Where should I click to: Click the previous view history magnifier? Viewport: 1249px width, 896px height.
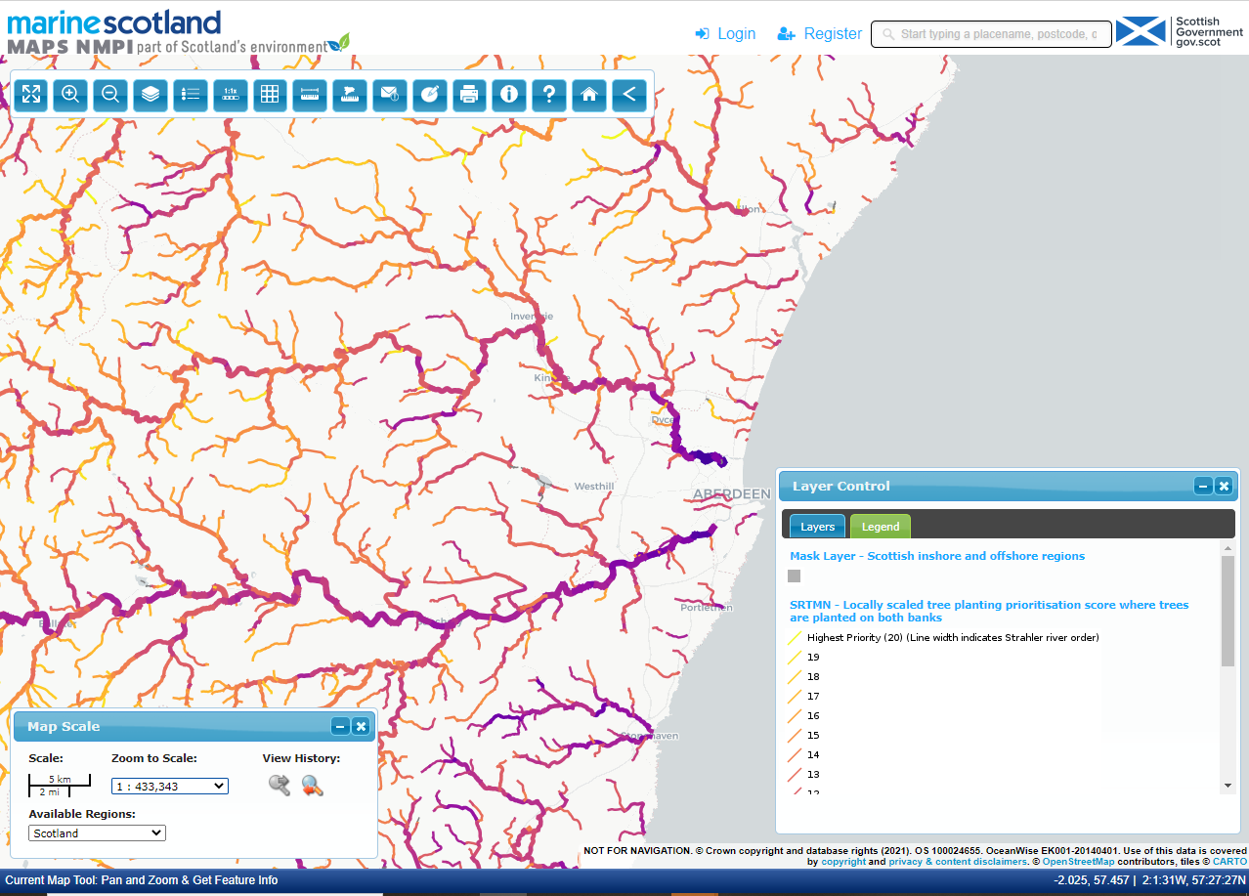pos(280,785)
